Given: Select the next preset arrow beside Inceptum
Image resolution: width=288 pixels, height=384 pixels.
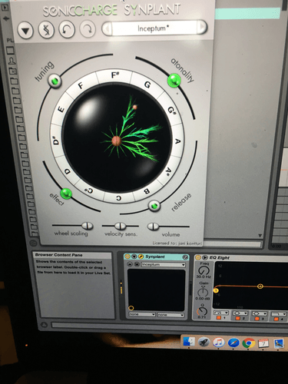Looking at the screenshot, I should point(202,26).
